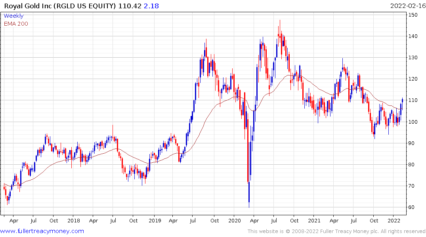Click the 130 price axis label
The image size is (426, 237).
point(413,57)
